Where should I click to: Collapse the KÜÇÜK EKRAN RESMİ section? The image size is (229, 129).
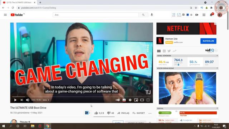(x=217, y=68)
